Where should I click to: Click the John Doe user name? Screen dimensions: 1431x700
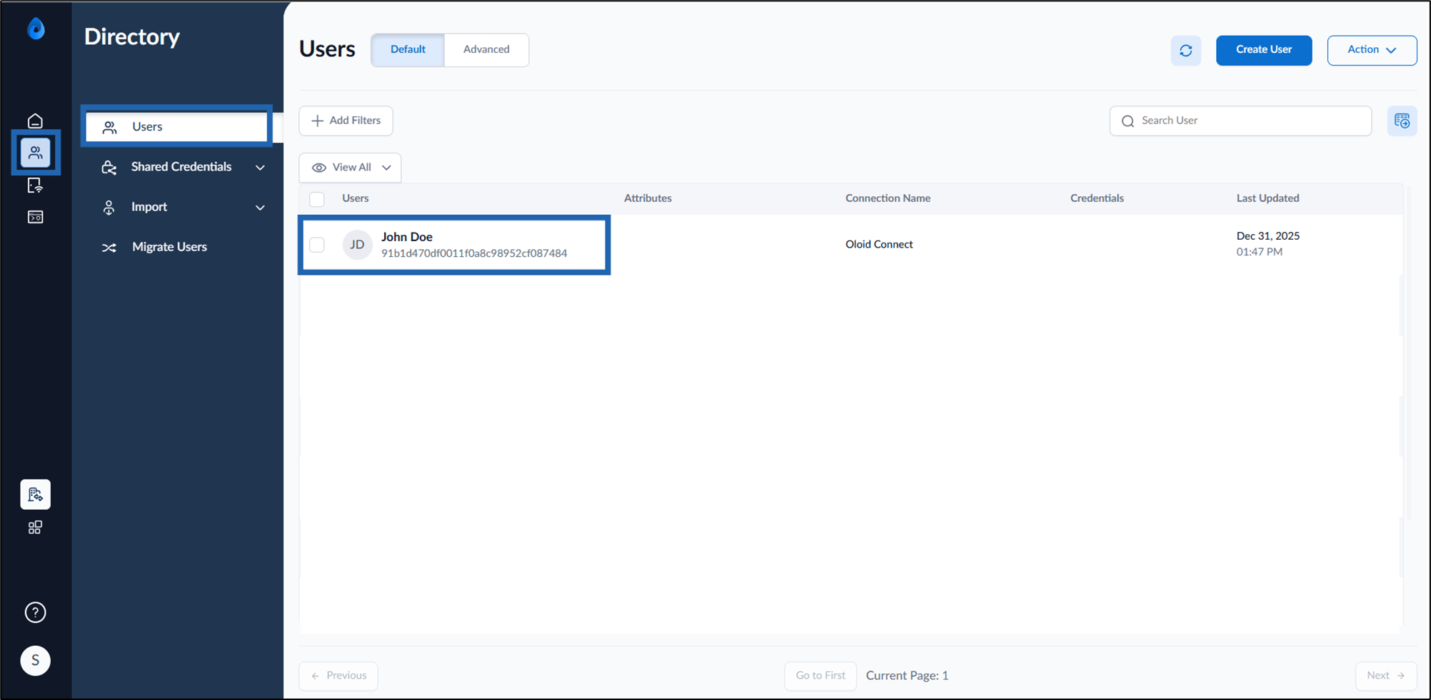point(407,237)
